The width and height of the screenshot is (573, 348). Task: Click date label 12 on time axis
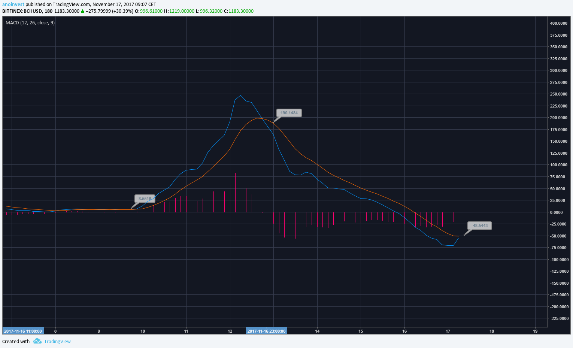[x=230, y=331]
